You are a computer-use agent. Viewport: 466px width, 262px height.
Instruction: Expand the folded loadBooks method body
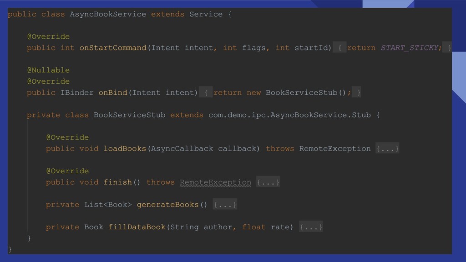(x=387, y=149)
